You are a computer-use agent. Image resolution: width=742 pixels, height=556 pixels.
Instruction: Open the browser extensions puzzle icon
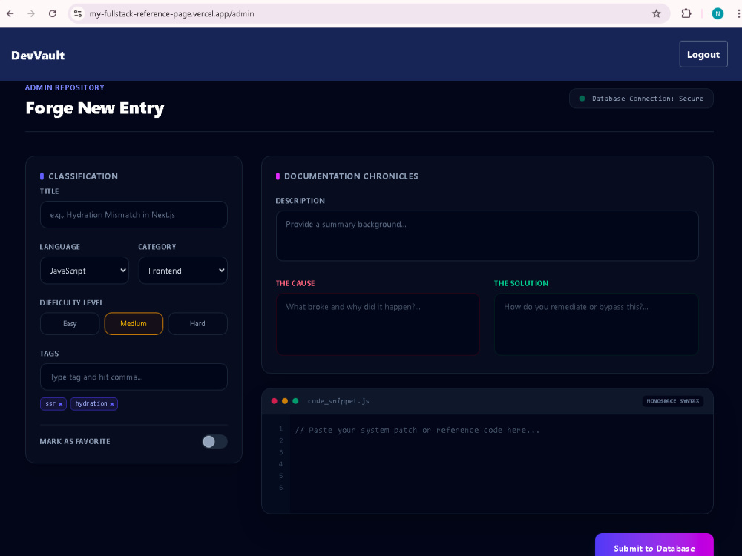click(x=686, y=13)
